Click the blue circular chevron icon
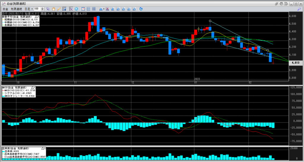304x162 pixels. pos(76,9)
